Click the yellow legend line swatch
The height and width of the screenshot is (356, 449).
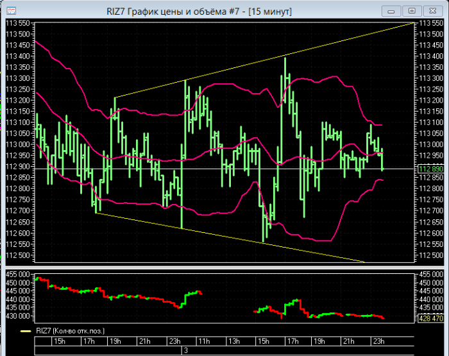point(26,332)
